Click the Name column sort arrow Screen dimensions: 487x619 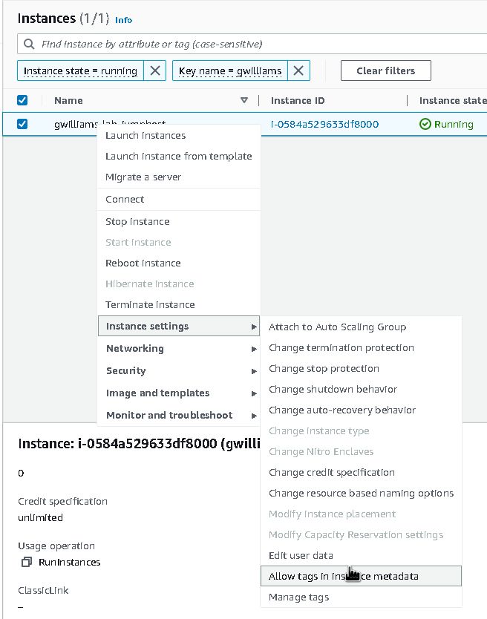point(244,100)
